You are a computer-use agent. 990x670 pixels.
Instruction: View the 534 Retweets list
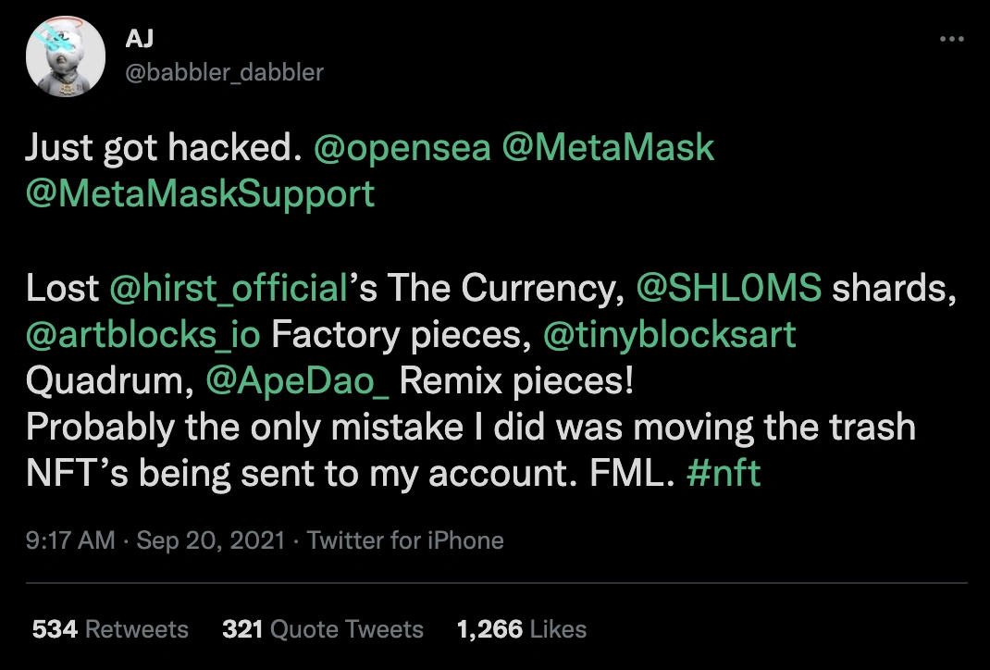point(110,629)
